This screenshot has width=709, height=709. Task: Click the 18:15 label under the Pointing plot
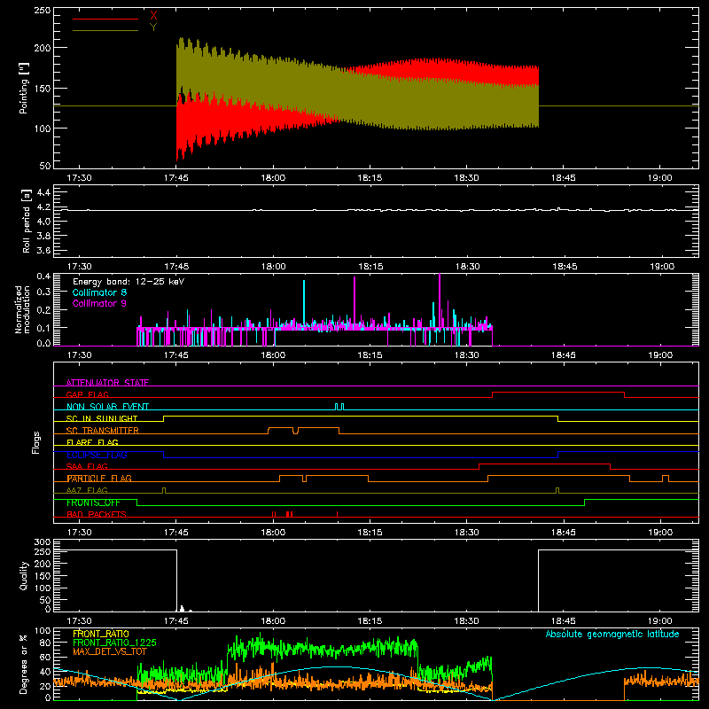(x=370, y=178)
